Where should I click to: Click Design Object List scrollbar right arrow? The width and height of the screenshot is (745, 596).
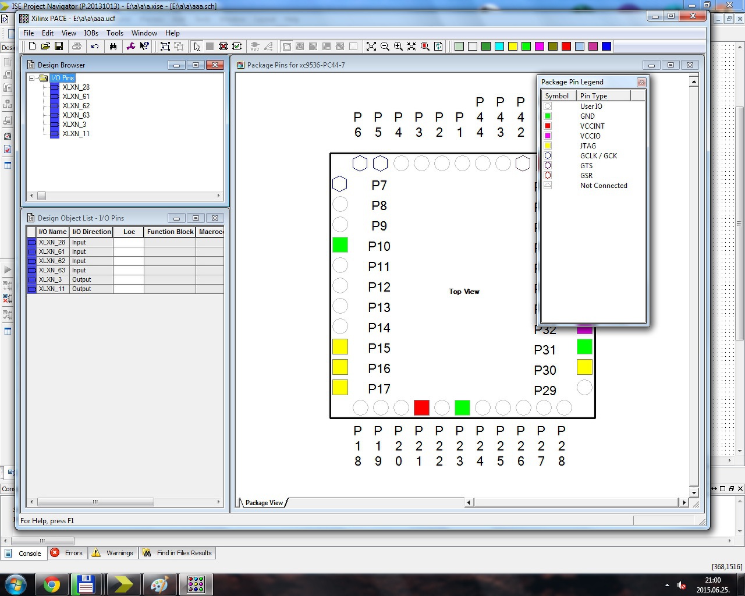219,502
